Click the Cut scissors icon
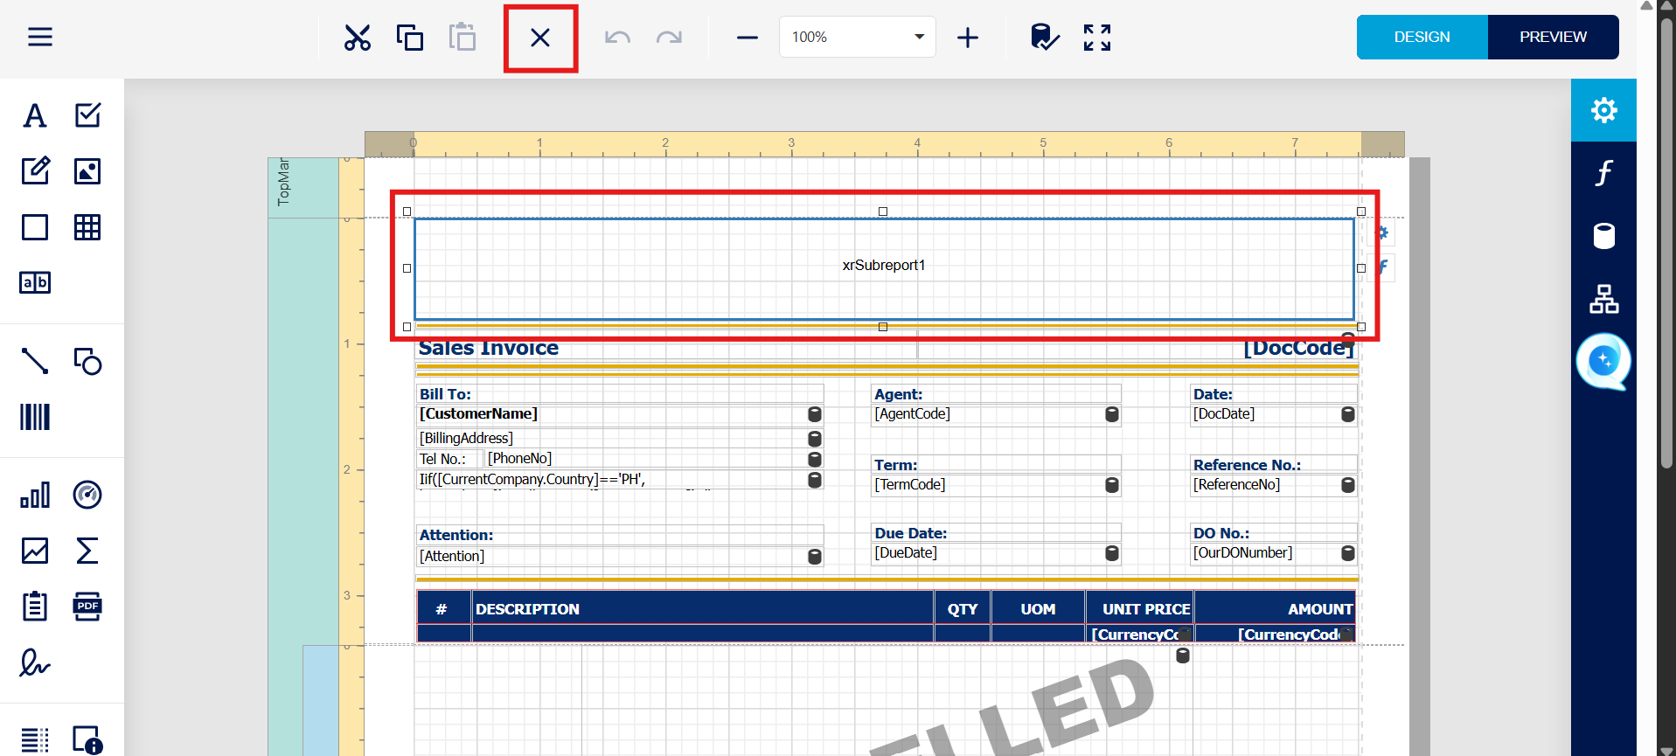 tap(358, 38)
